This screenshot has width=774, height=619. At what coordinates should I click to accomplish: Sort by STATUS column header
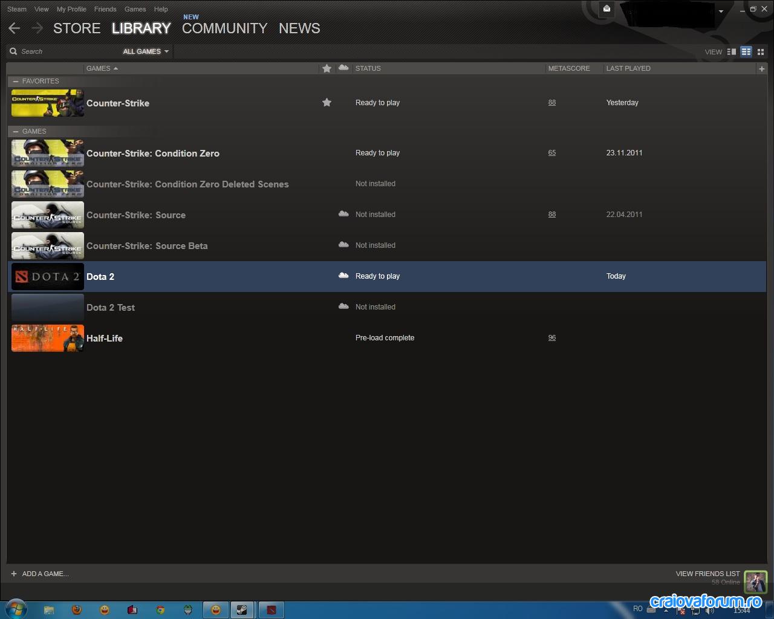[368, 68]
